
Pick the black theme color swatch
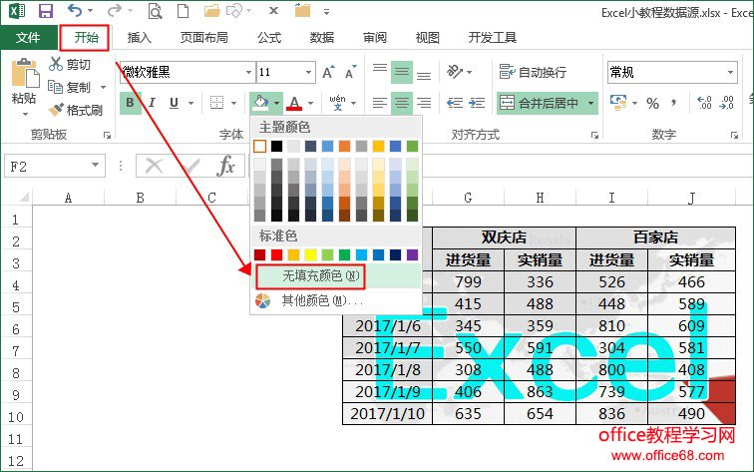click(x=276, y=146)
